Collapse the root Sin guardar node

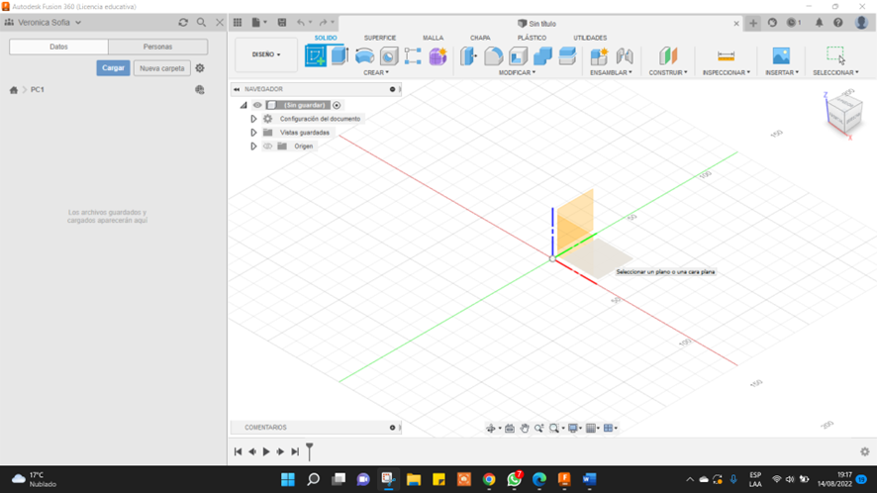tap(244, 105)
